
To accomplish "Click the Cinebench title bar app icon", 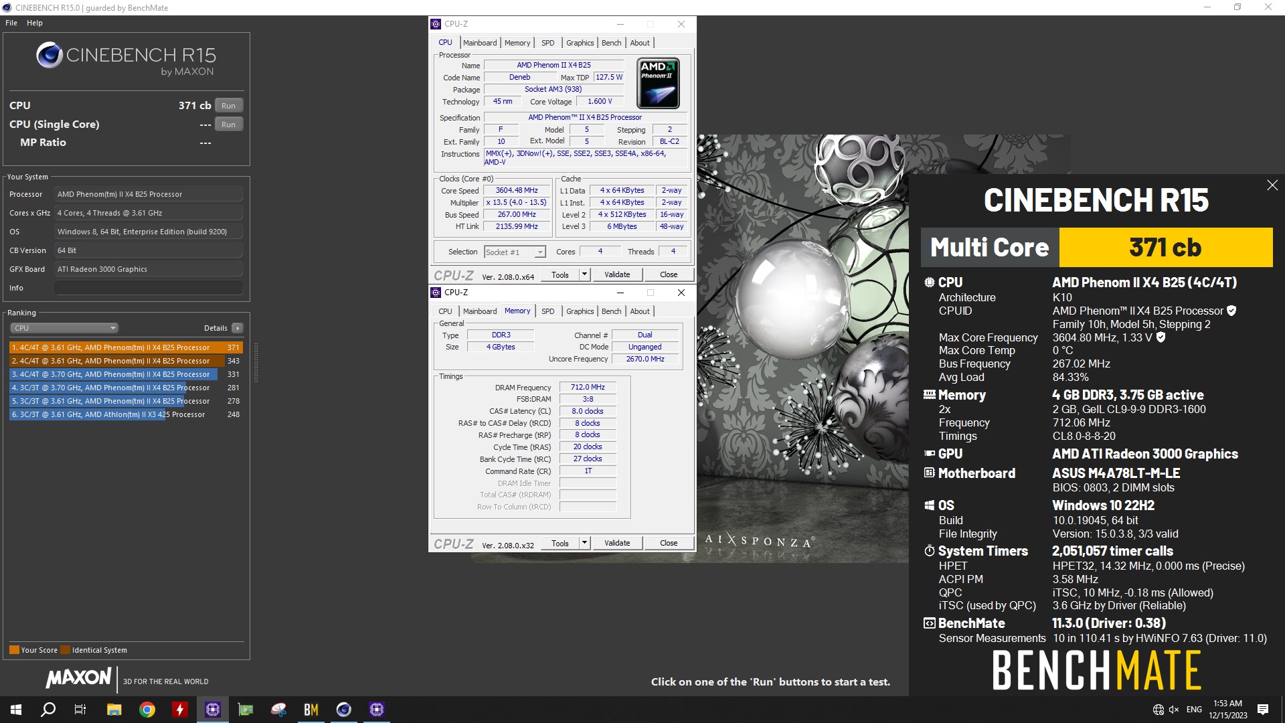I will pyautogui.click(x=7, y=8).
